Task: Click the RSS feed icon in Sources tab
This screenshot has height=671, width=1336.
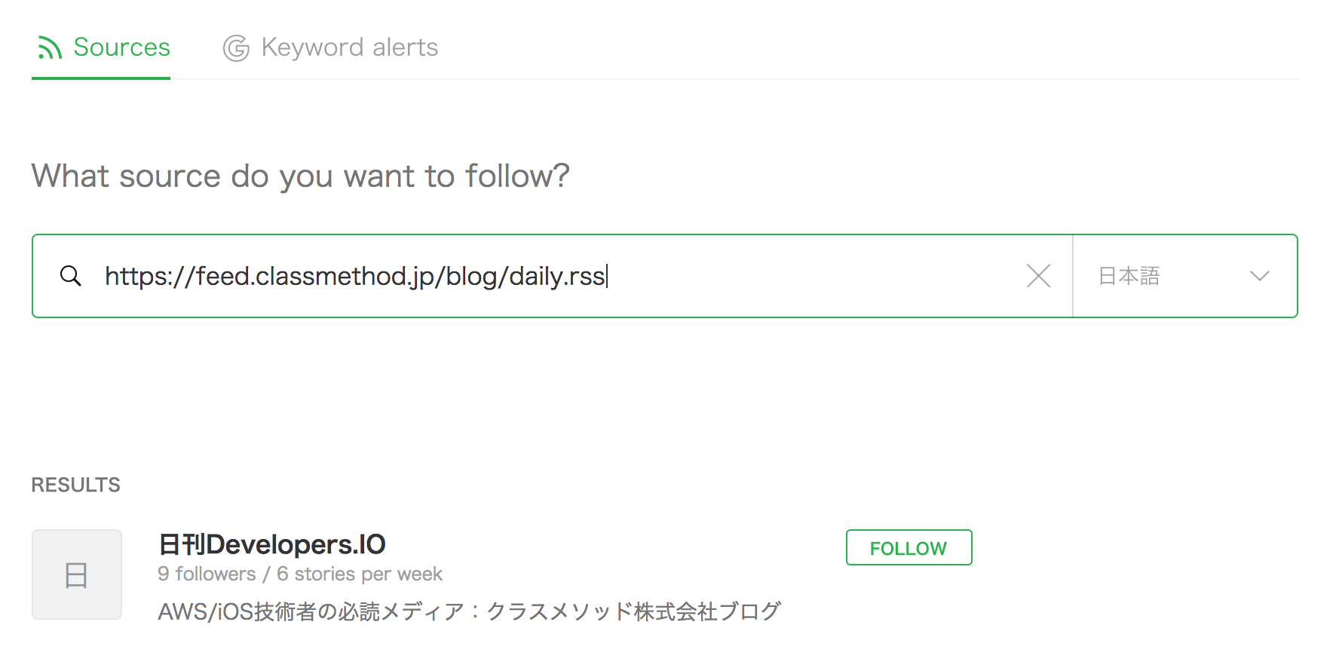Action: click(x=50, y=47)
